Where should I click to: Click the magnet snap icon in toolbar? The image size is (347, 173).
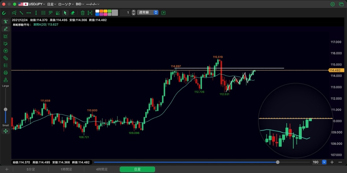pos(4,13)
